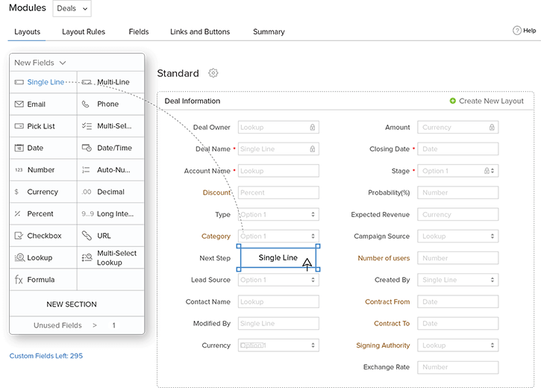Choose the Currency field type in panel
This screenshot has height=388, width=541.
pos(43,192)
